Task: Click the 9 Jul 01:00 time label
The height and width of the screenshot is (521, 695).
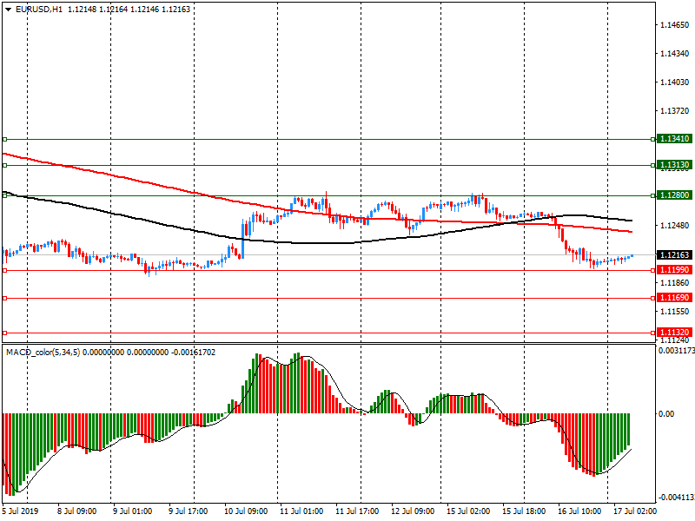Action: point(133,511)
